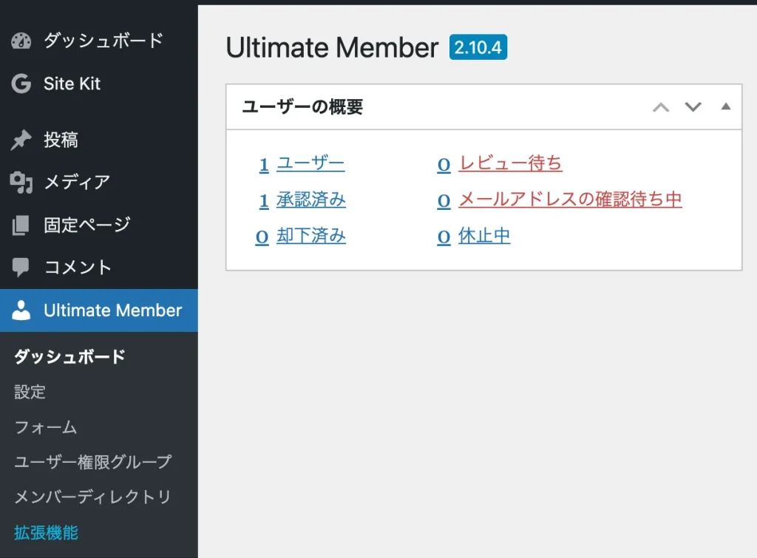Click the Google G Site Kit icon

point(21,84)
